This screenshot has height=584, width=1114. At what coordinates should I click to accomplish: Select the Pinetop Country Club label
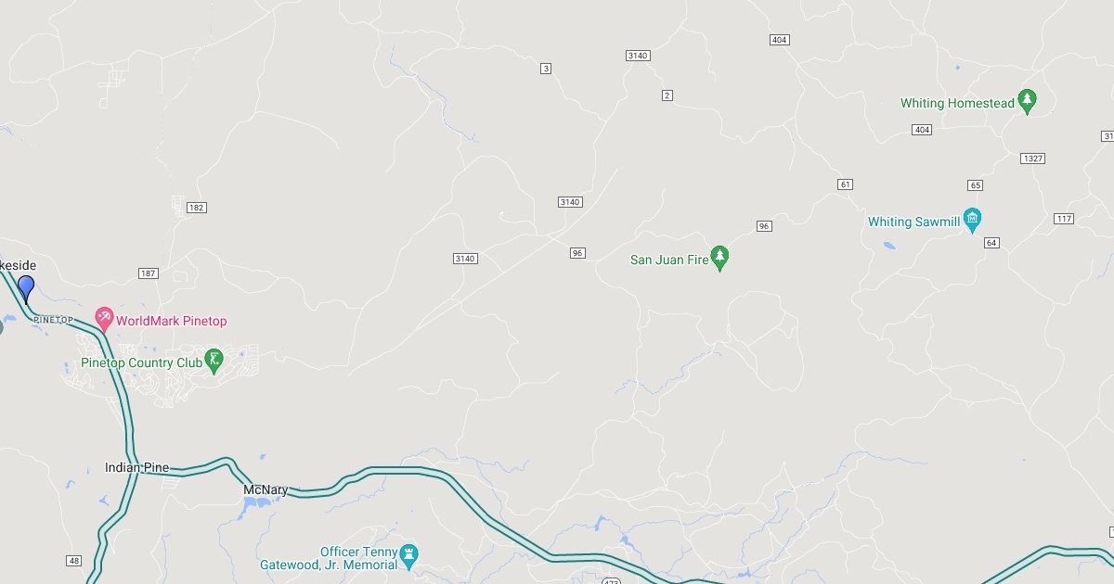[x=141, y=362]
